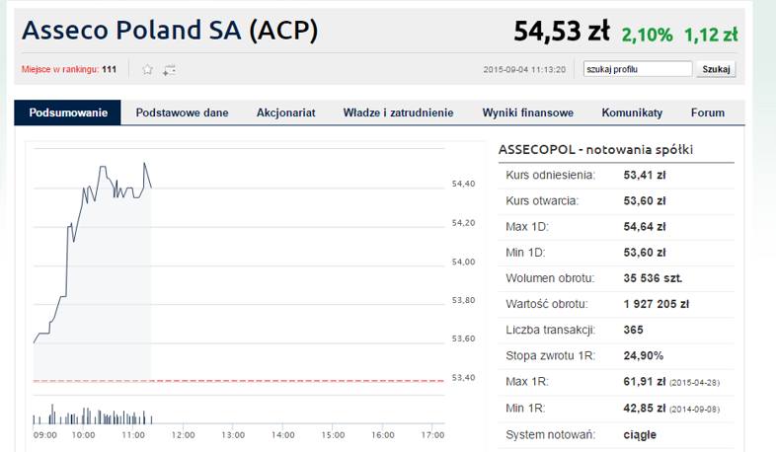Click the price line peak on chart
The width and height of the screenshot is (776, 452).
[x=145, y=163]
